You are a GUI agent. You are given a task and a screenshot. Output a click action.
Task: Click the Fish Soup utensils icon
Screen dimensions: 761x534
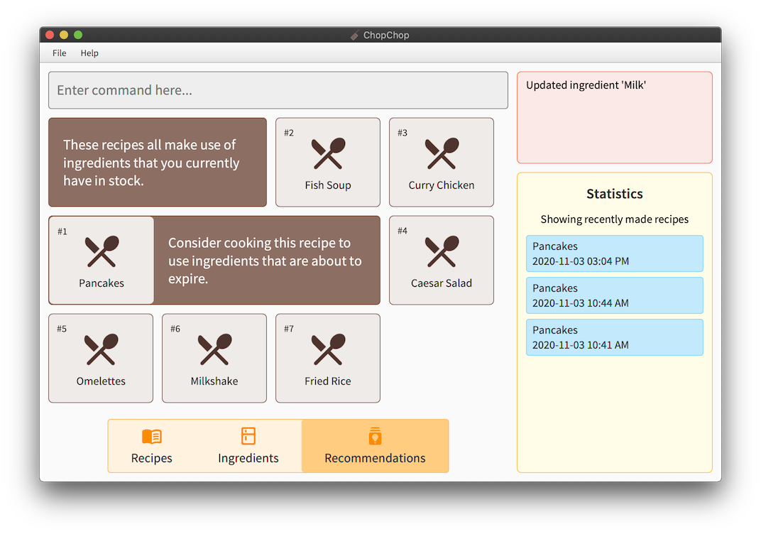tap(328, 153)
